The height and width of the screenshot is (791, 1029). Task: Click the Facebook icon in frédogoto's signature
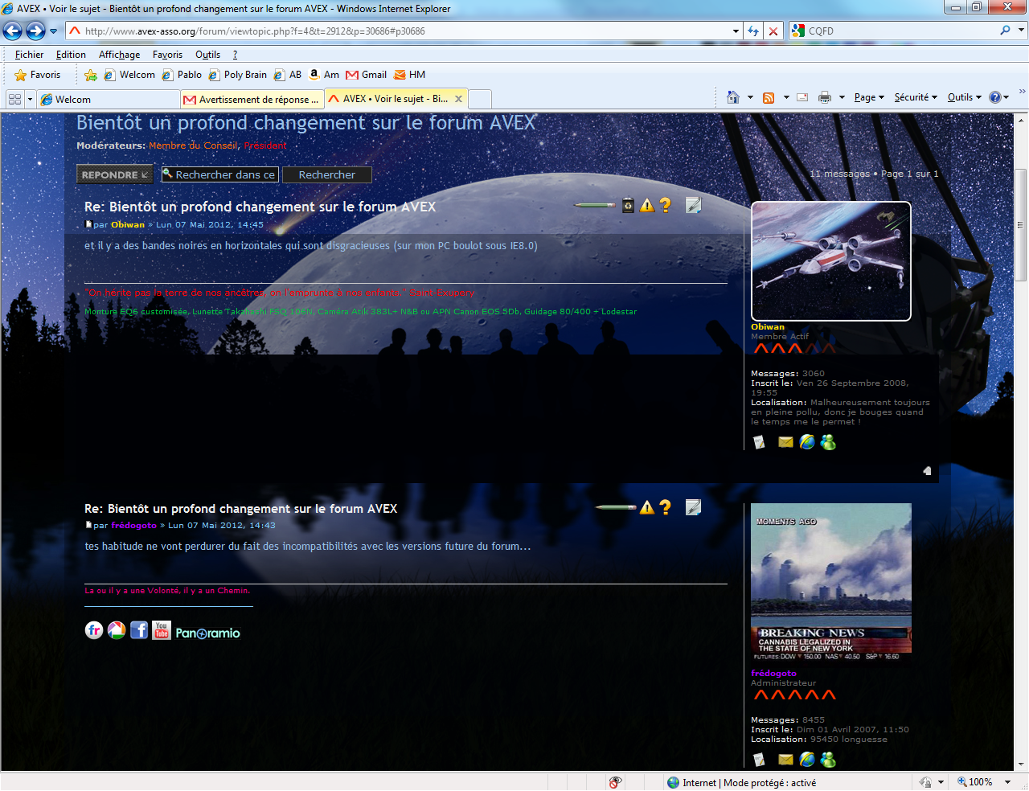tap(139, 630)
